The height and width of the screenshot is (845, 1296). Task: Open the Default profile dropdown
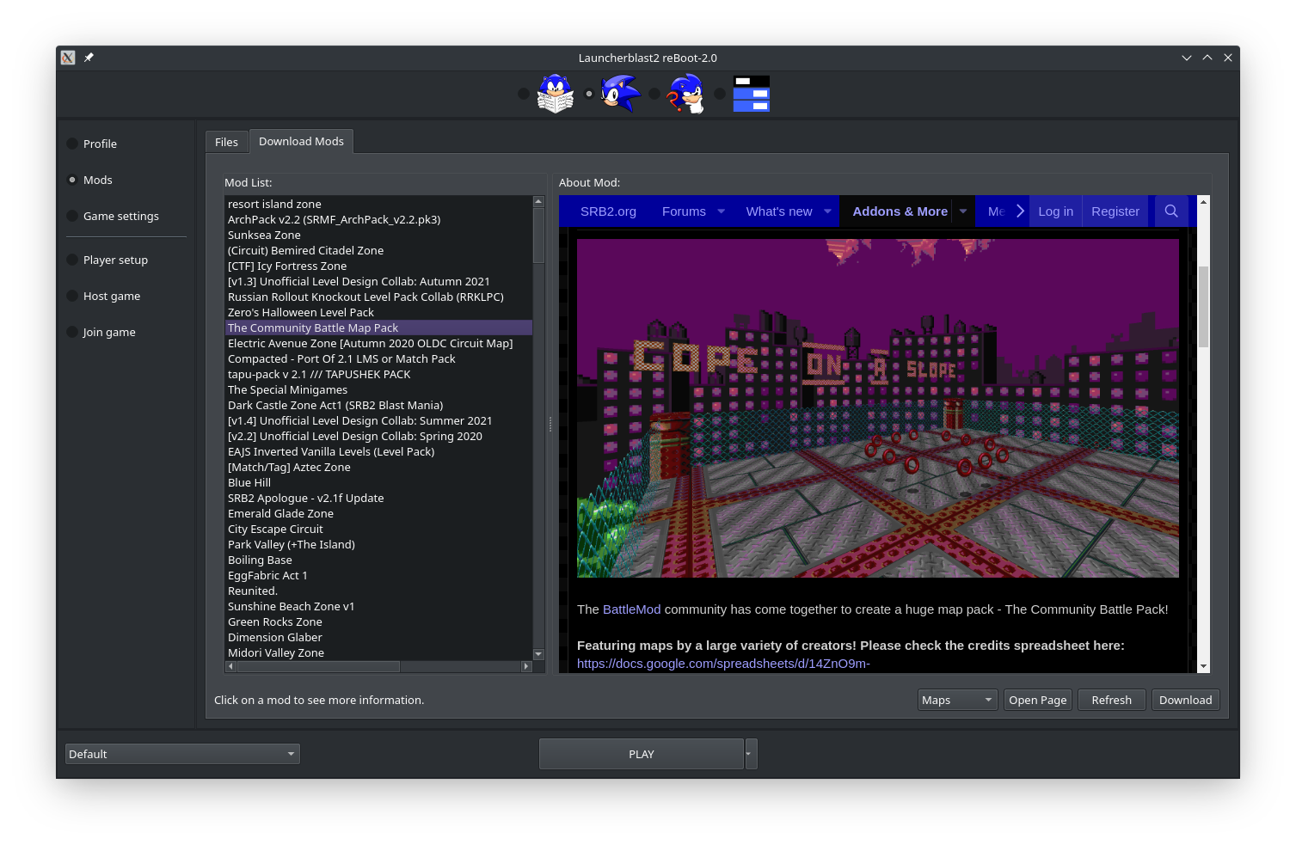coord(182,754)
